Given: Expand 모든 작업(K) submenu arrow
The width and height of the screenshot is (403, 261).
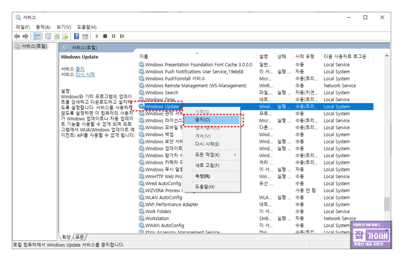Looking at the screenshot, I should point(235,155).
